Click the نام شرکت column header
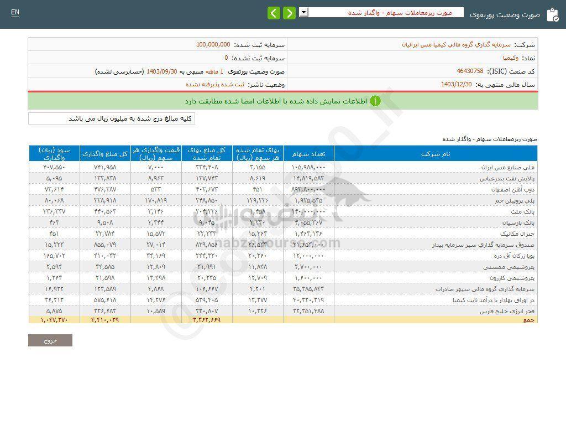Viewport: 566px width, 425px height. pos(436,154)
